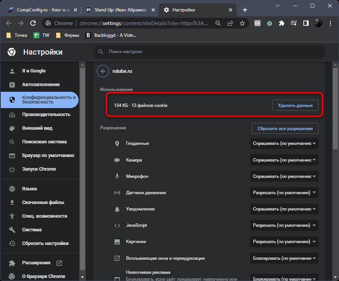The width and height of the screenshot is (339, 281).
Task: Focus the Поиск настроек search field
Action: pyautogui.click(x=209, y=52)
